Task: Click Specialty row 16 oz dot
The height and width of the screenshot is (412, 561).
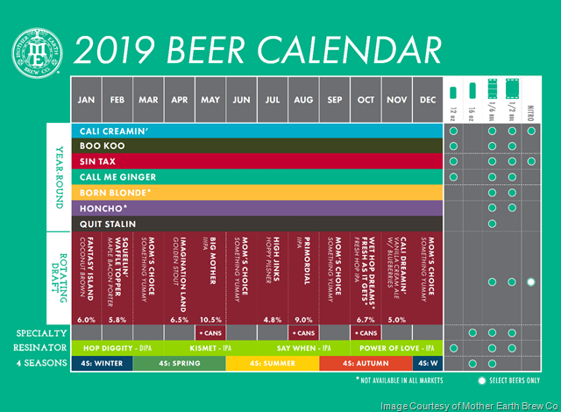Action: pos(472,332)
